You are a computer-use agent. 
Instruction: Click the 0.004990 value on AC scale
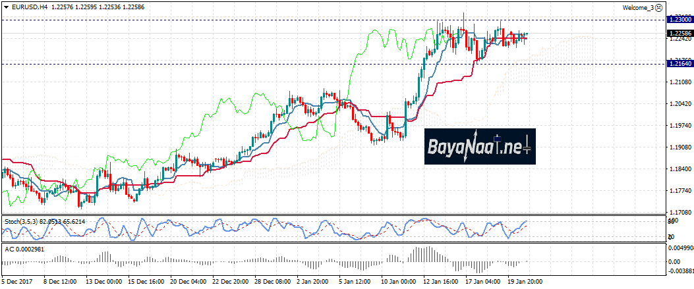coord(680,248)
